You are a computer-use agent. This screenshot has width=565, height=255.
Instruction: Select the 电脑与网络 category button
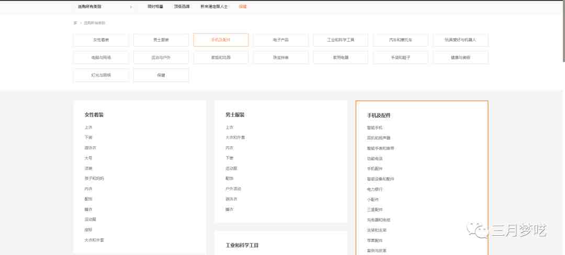[x=101, y=57]
